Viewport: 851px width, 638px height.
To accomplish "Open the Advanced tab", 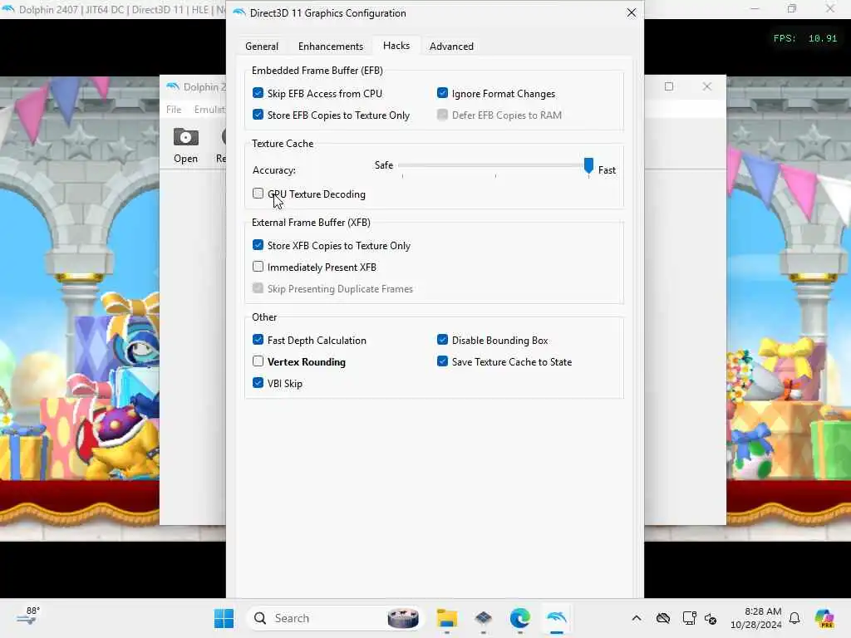I will pyautogui.click(x=451, y=47).
